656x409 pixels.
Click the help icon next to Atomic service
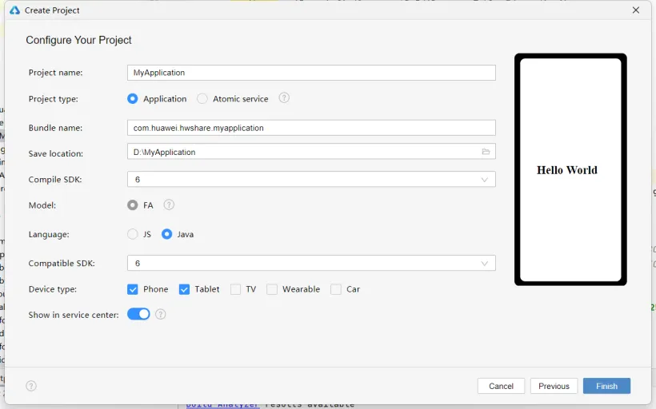(x=284, y=98)
